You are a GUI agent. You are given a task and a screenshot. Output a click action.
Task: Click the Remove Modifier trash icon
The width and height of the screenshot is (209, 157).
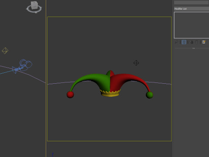click(x=197, y=42)
